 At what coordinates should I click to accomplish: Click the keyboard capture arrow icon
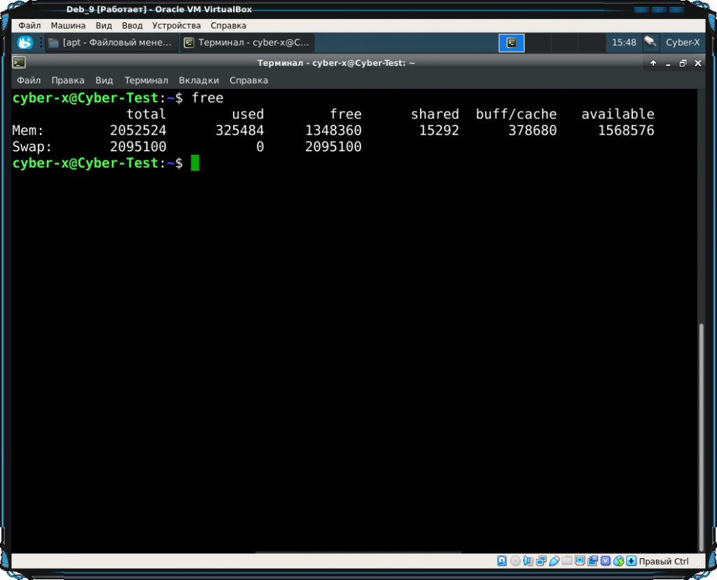tap(632, 561)
